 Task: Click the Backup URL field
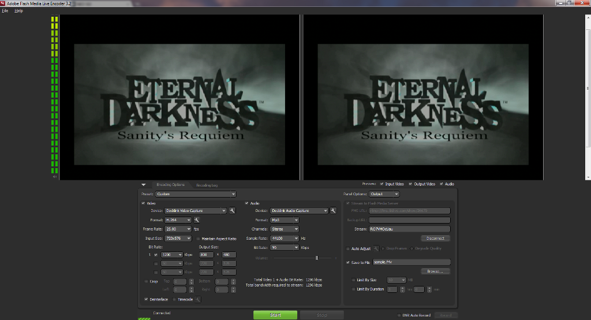point(410,219)
